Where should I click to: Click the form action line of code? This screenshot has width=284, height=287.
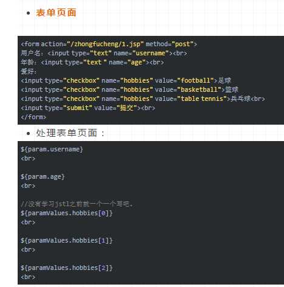point(109,44)
